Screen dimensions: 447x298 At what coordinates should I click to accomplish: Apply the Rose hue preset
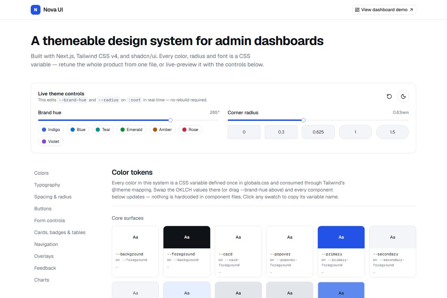(x=190, y=130)
